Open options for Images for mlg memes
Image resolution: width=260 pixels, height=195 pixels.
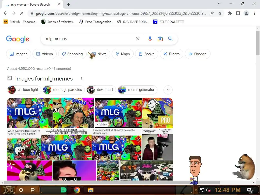(x=82, y=79)
